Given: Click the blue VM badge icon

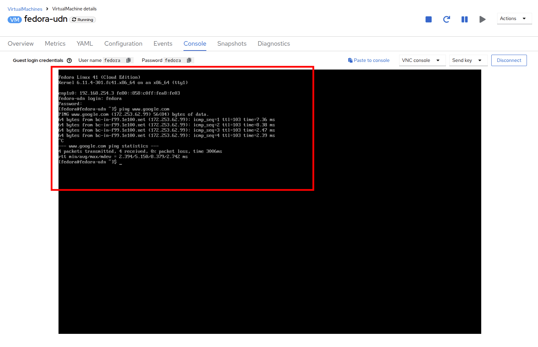Looking at the screenshot, I should (15, 20).
